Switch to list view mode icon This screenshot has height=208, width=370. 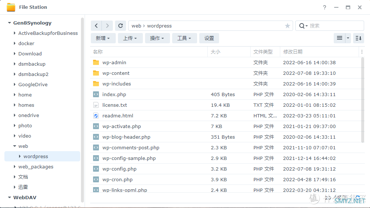click(339, 38)
